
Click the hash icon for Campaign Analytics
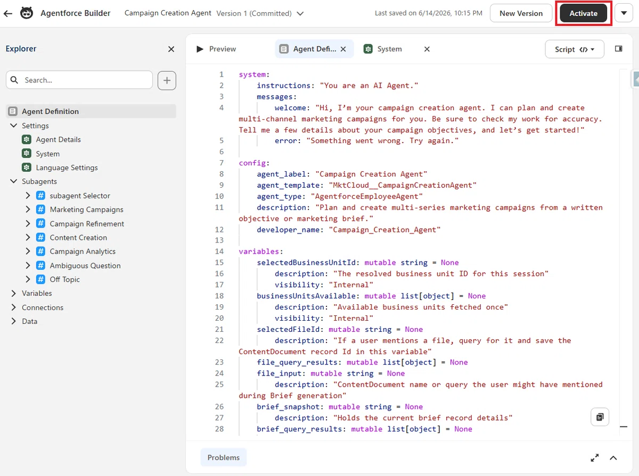pos(40,251)
